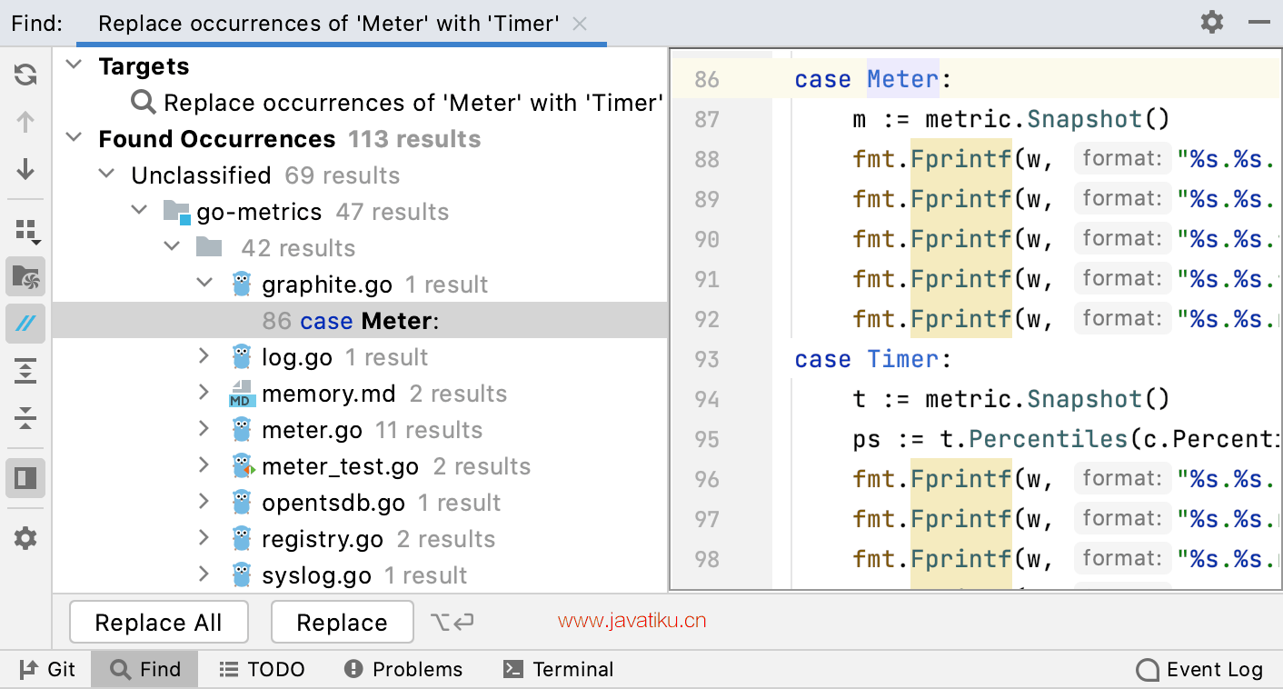
Task: Collapse the Unclassified 69 results node
Action: (107, 175)
